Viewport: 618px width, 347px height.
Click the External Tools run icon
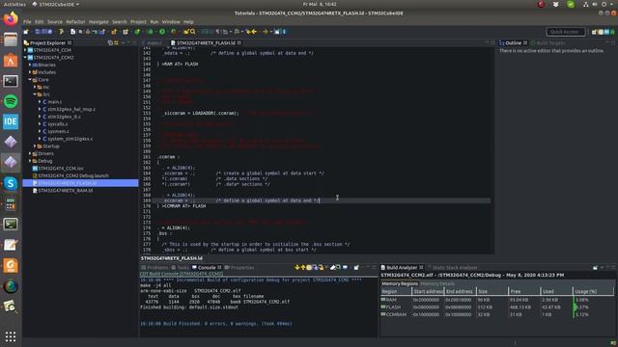pyautogui.click(x=174, y=32)
